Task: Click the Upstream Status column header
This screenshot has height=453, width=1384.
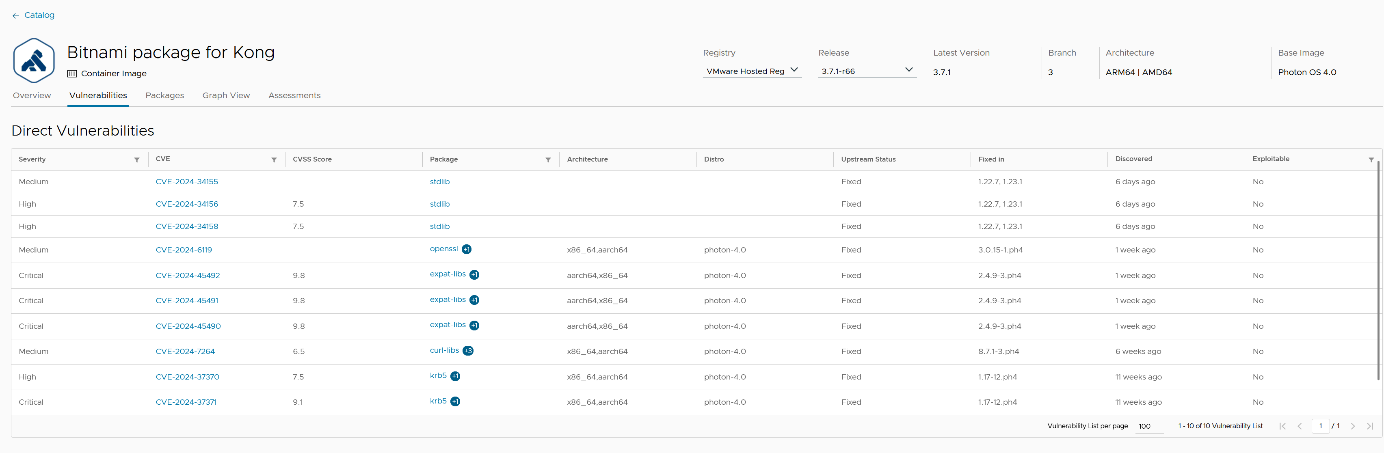Action: [868, 160]
